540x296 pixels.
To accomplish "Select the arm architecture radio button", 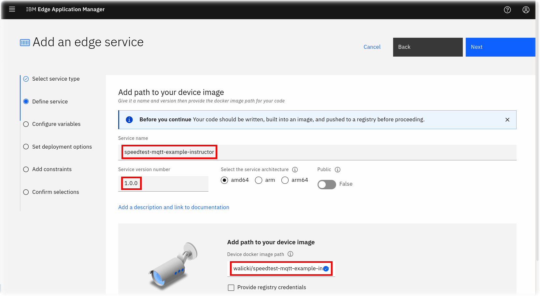I will (x=259, y=180).
